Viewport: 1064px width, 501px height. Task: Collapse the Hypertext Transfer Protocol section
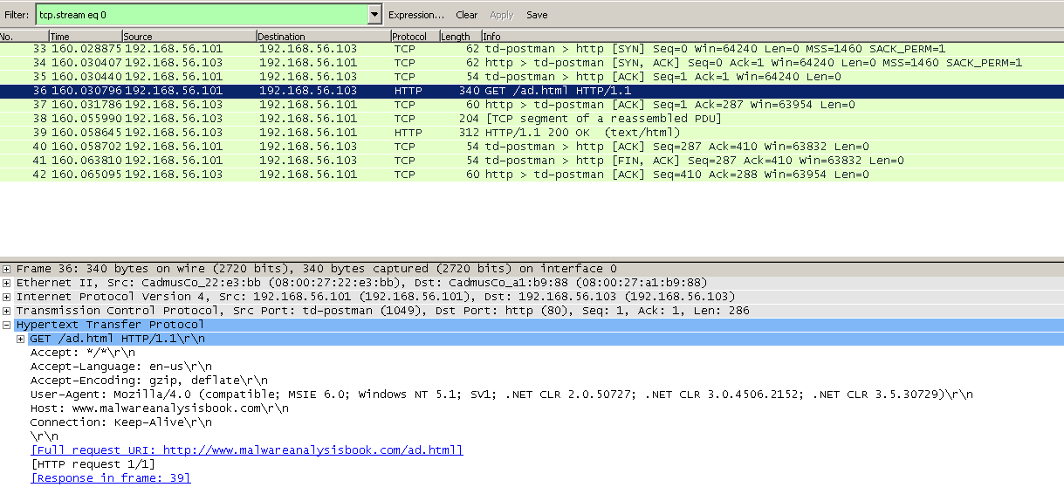pyautogui.click(x=7, y=325)
